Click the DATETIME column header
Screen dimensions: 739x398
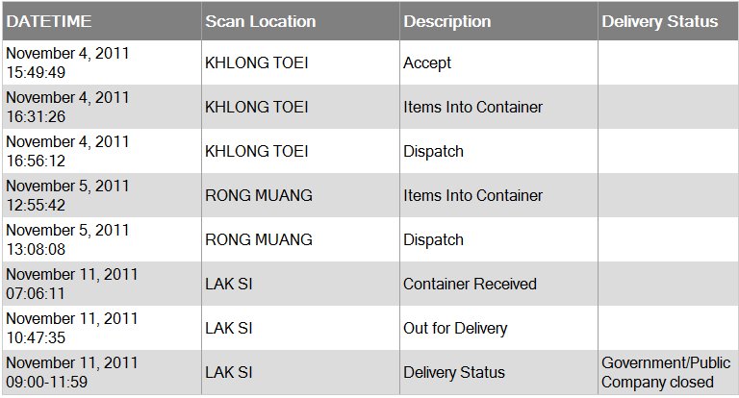tap(48, 21)
